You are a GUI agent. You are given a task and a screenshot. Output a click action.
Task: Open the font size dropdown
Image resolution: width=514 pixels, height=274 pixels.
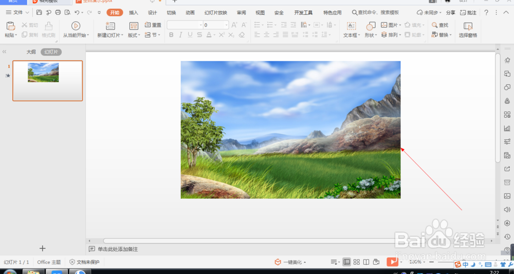pos(226,25)
